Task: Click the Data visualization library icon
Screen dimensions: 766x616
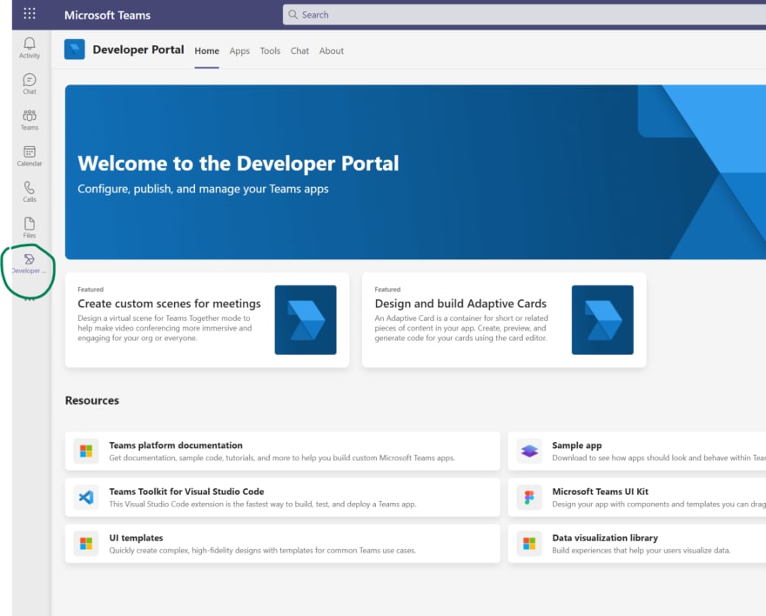Action: point(529,543)
